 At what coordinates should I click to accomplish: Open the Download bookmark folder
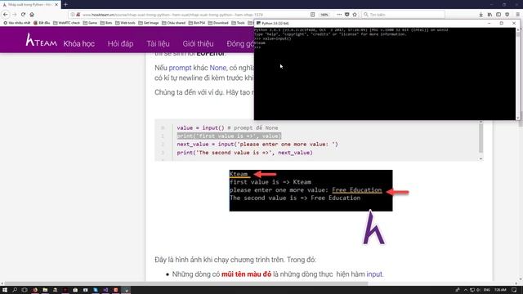pos(218,23)
